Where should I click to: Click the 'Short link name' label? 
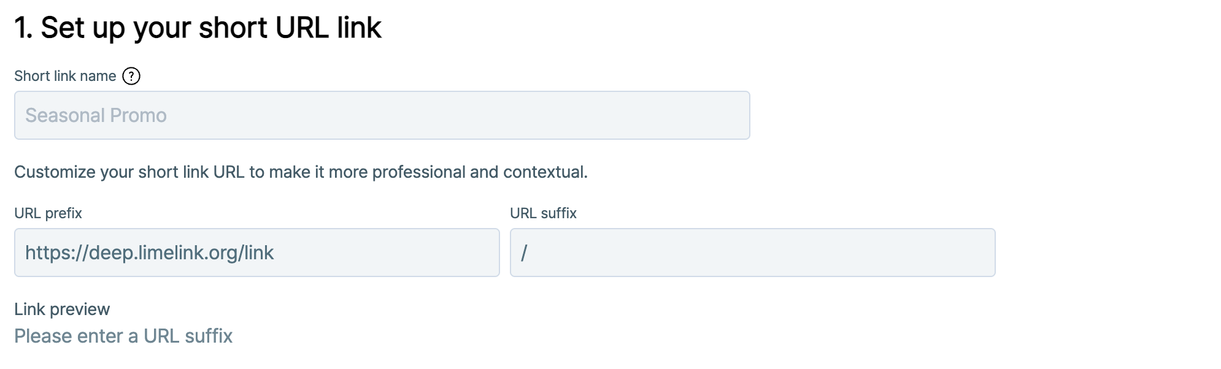(65, 76)
